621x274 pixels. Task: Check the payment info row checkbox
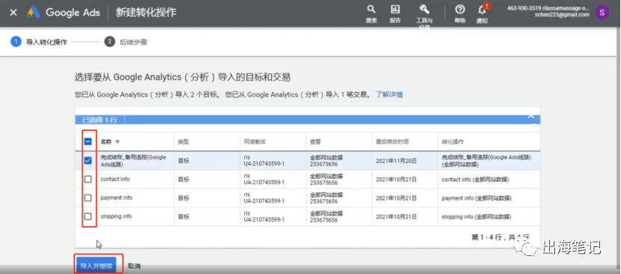88,198
